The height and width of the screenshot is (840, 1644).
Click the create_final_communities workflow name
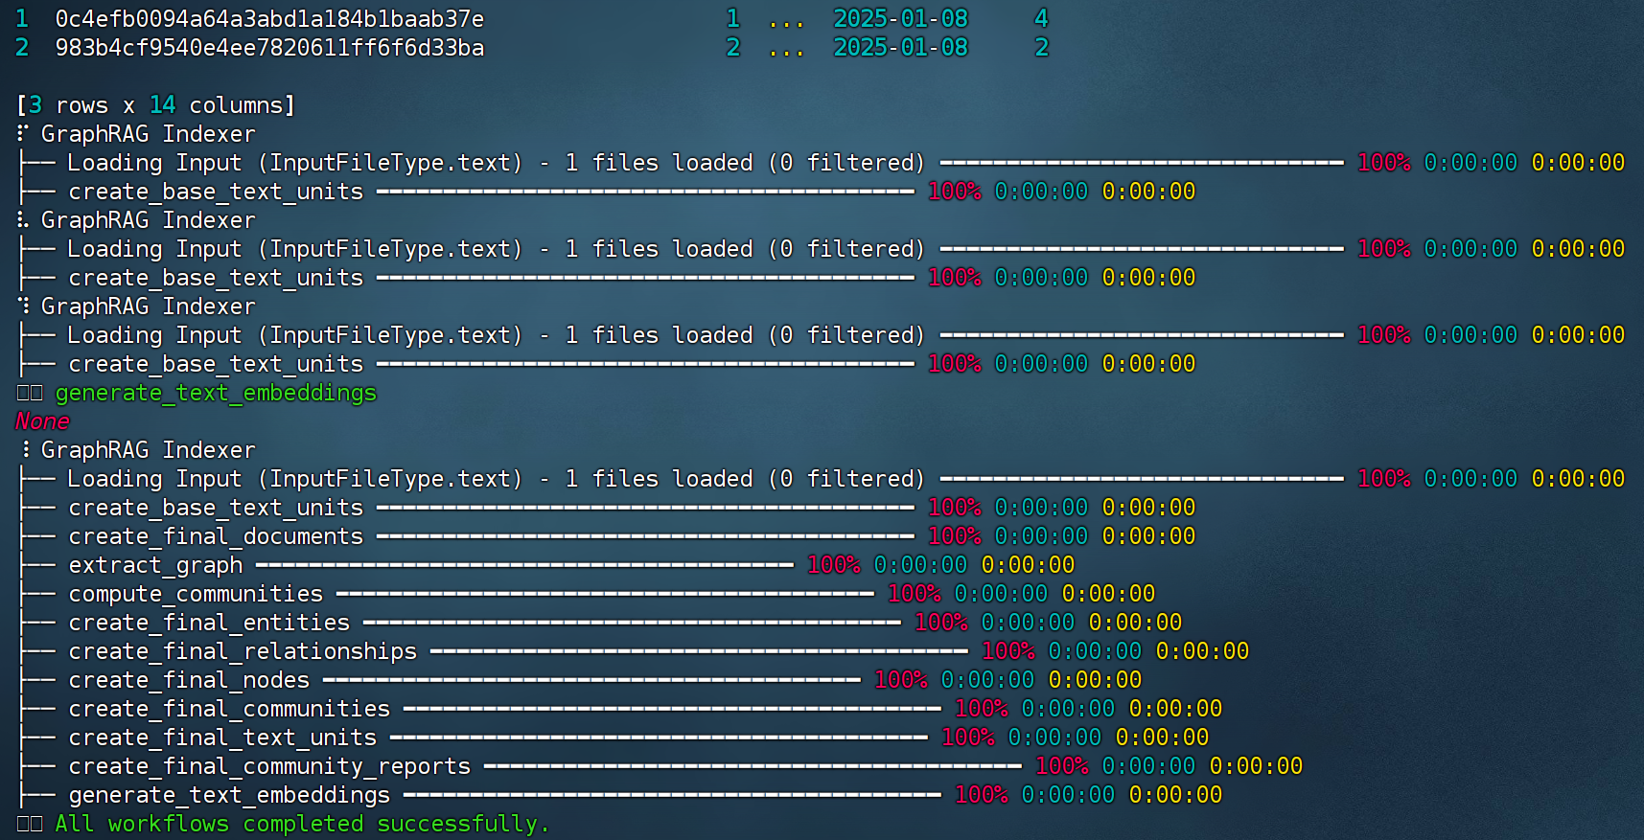pyautogui.click(x=229, y=709)
